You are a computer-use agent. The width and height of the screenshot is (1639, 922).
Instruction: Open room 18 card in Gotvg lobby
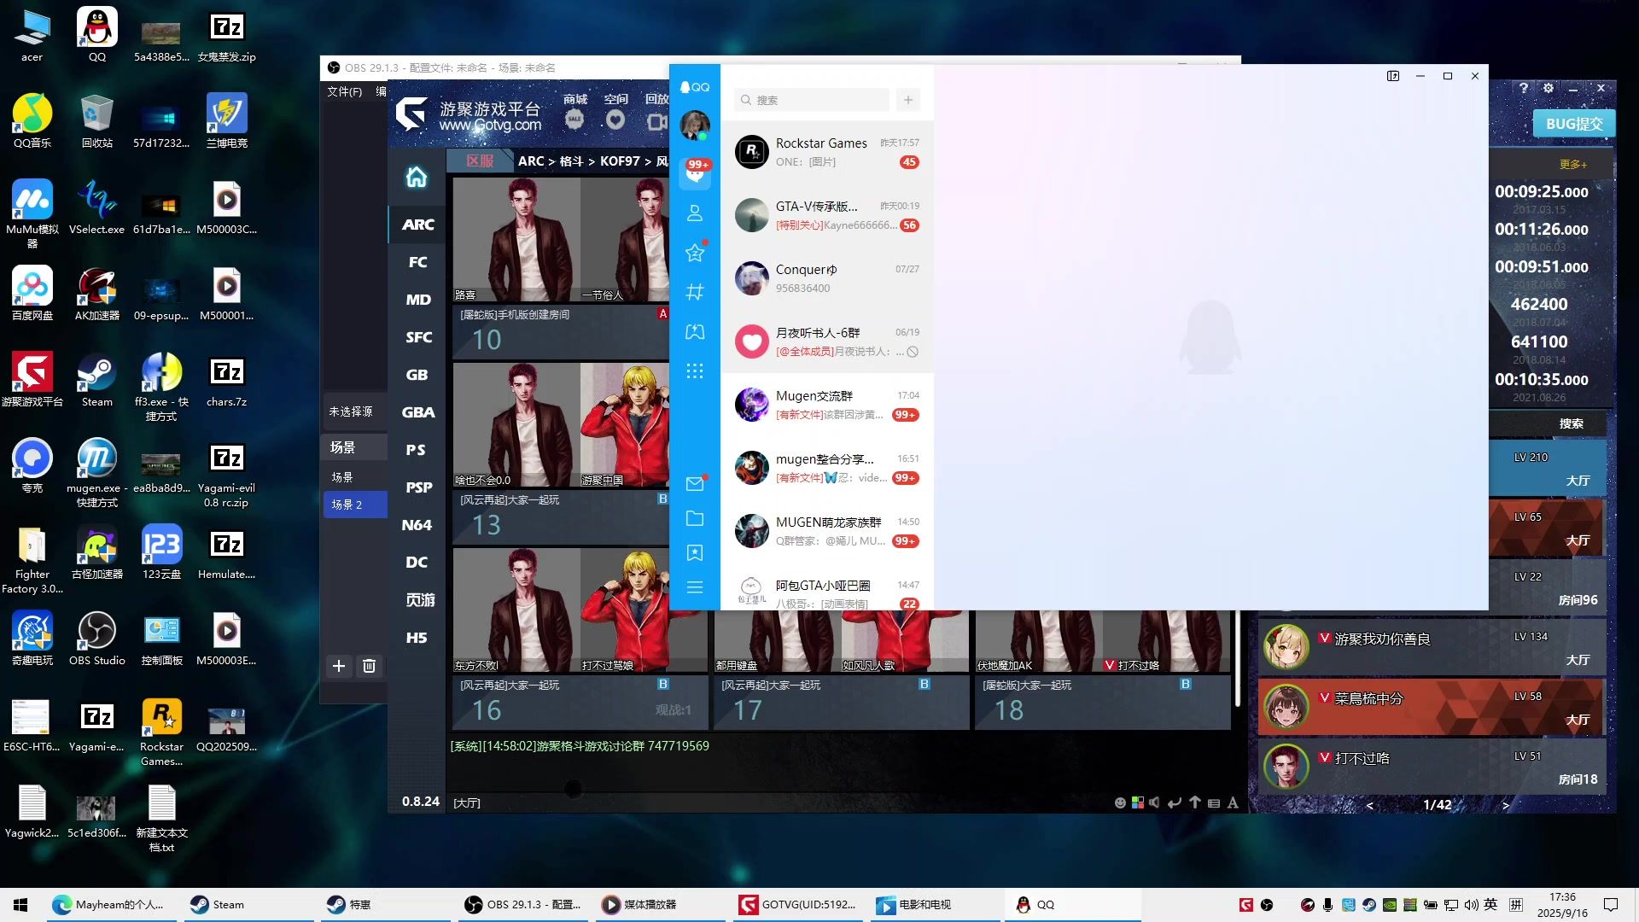[x=1103, y=670]
